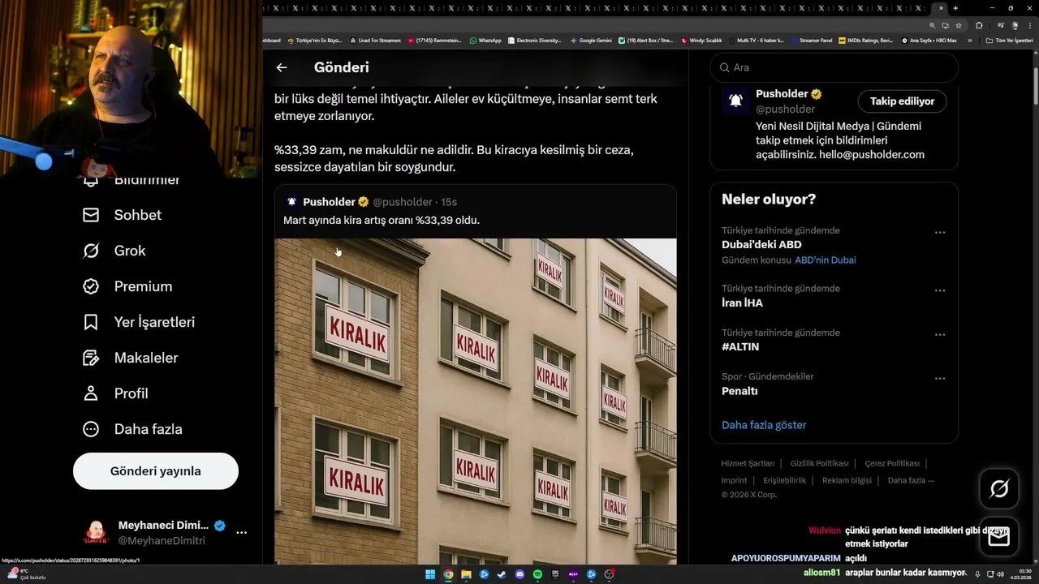Toggle Pusholder notification bell
The height and width of the screenshot is (584, 1039).
(x=735, y=101)
